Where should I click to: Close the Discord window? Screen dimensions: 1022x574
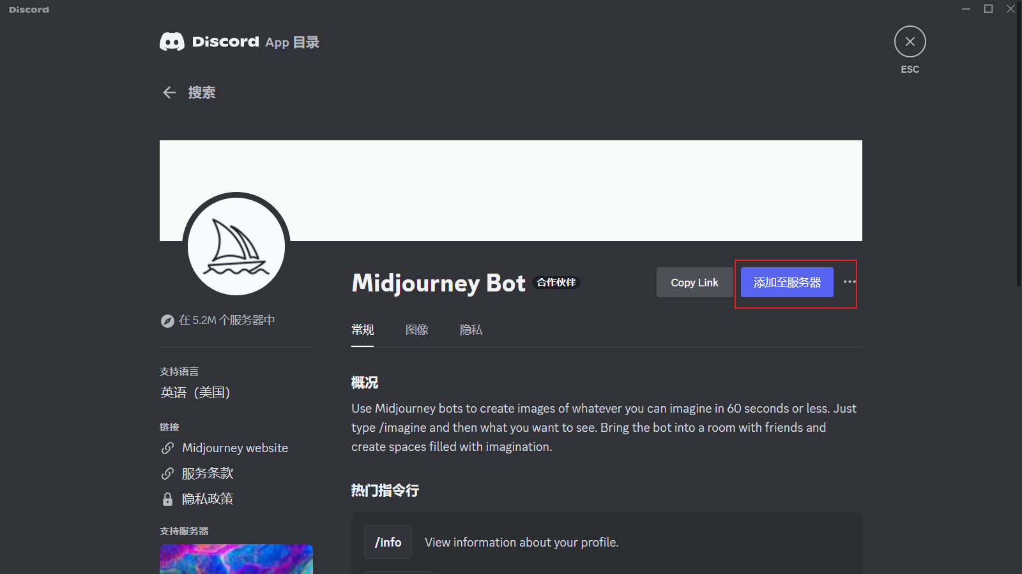[1011, 9]
